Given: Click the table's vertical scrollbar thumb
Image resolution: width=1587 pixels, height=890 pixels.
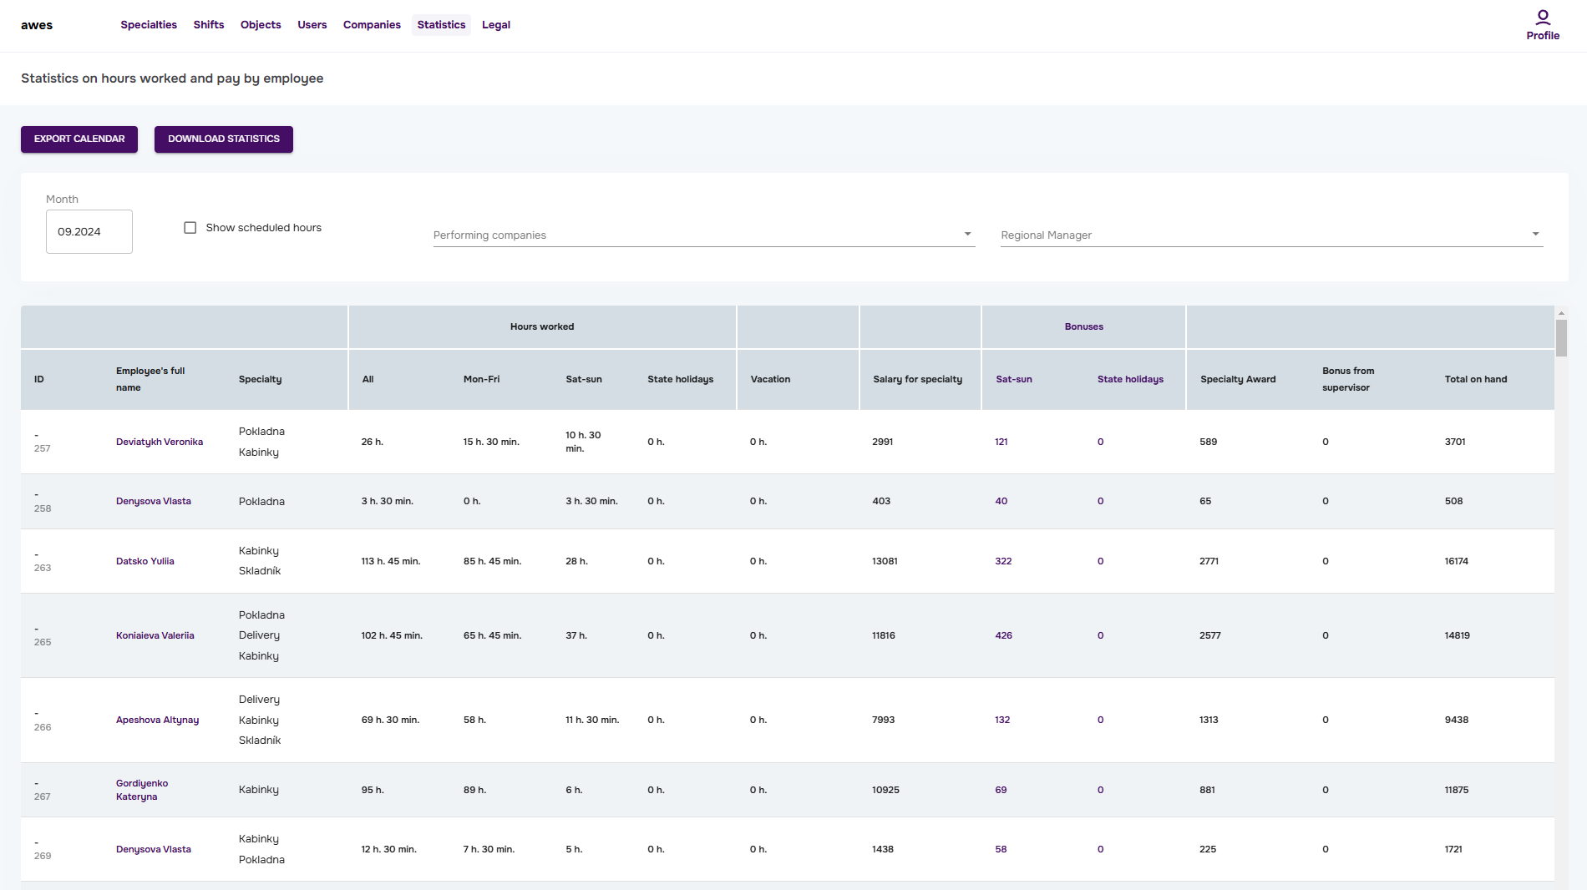Looking at the screenshot, I should (1560, 338).
